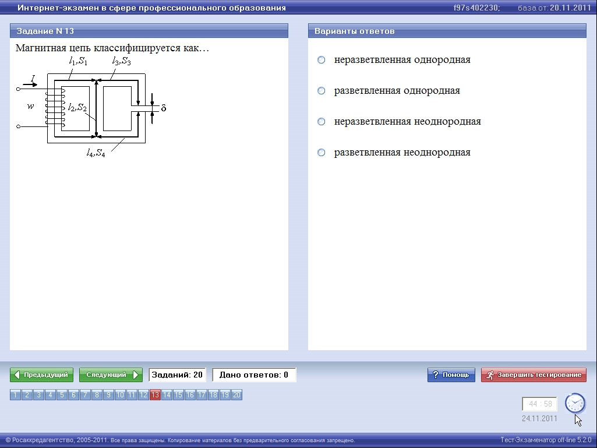Click the 'база от: 20.11.2011' label
This screenshot has height=448, width=597.
tap(554, 8)
